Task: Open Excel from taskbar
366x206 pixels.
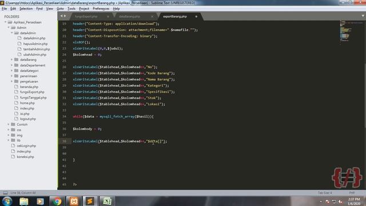Action: click(x=107, y=201)
